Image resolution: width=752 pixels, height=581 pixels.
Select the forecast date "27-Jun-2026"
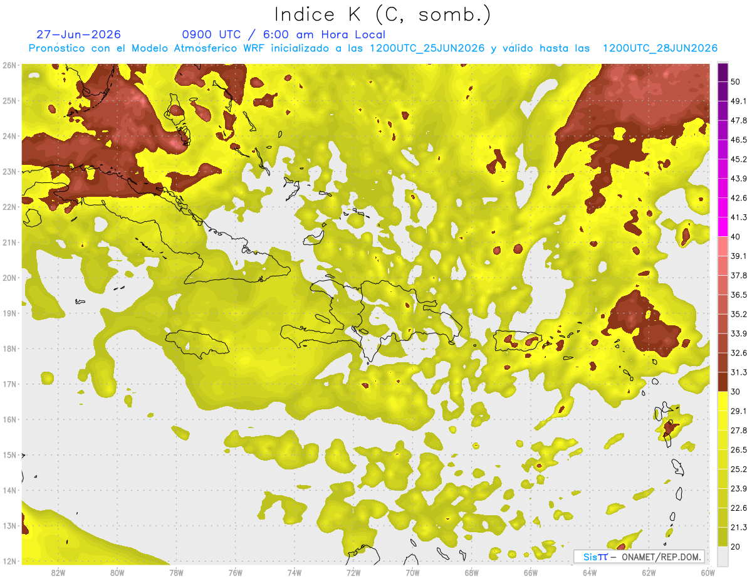click(x=78, y=34)
